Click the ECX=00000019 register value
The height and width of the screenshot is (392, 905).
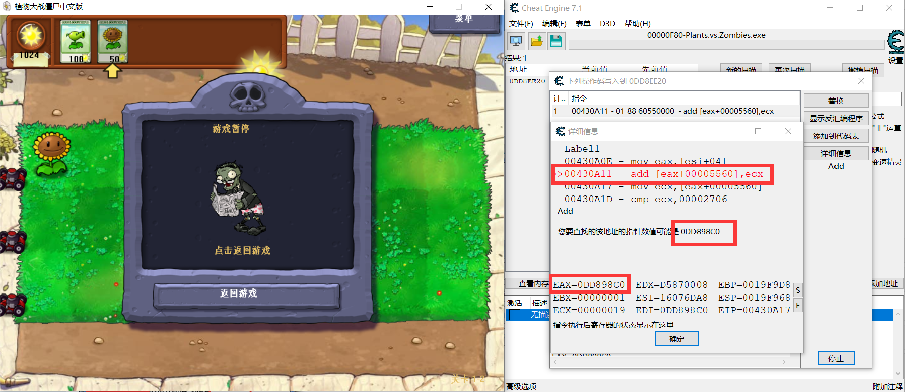point(589,310)
